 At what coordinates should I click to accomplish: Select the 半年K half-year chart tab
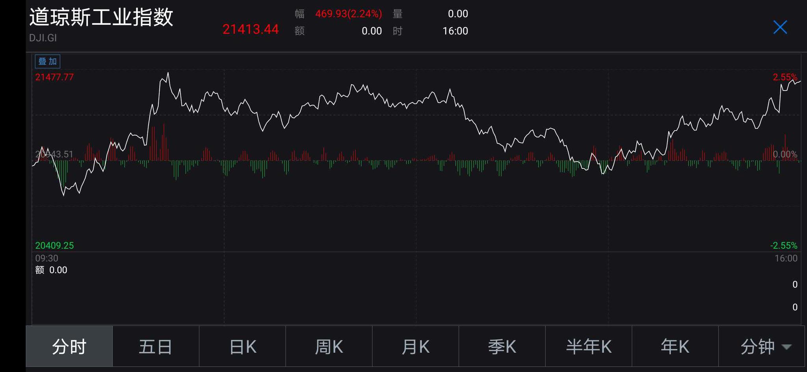[588, 347]
